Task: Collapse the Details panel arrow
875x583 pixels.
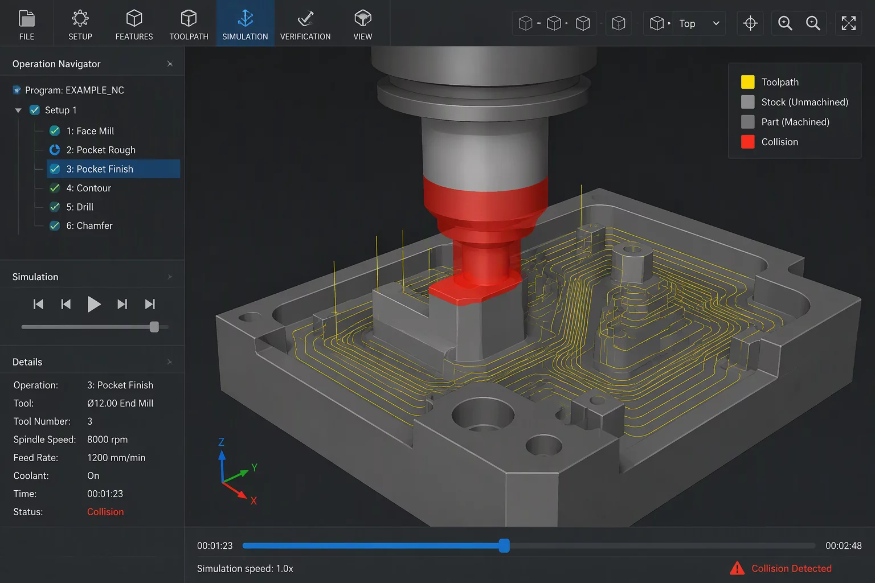Action: click(x=170, y=362)
